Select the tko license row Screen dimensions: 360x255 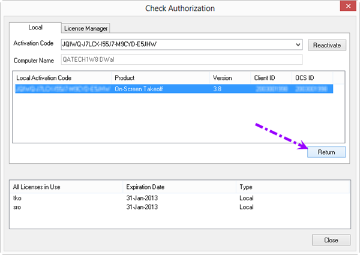[x=180, y=198]
